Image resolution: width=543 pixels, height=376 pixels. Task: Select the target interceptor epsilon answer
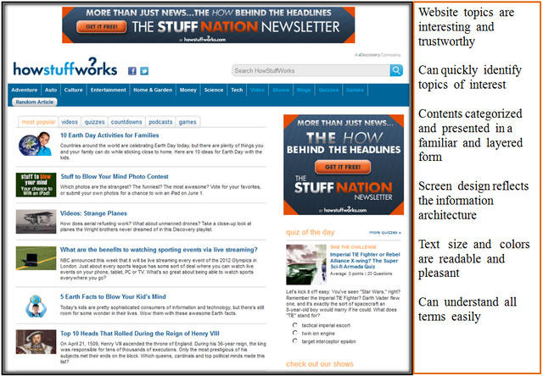pyautogui.click(x=295, y=341)
